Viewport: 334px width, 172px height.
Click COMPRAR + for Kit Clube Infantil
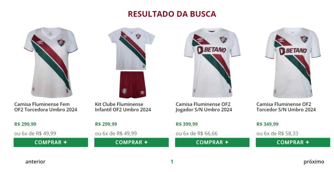[x=131, y=142]
